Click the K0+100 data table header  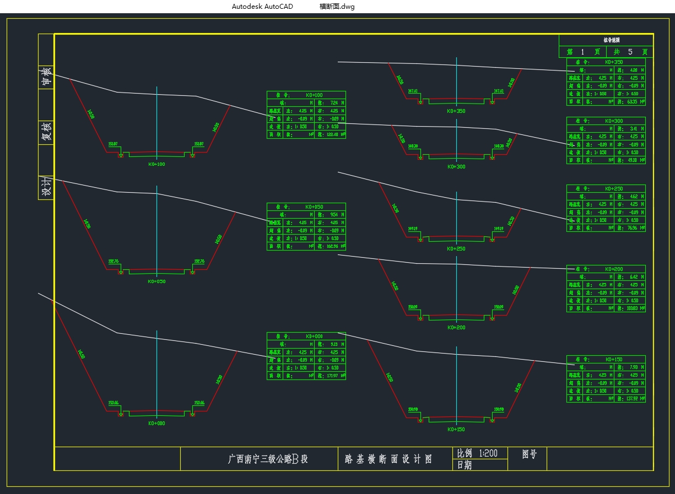pos(306,95)
